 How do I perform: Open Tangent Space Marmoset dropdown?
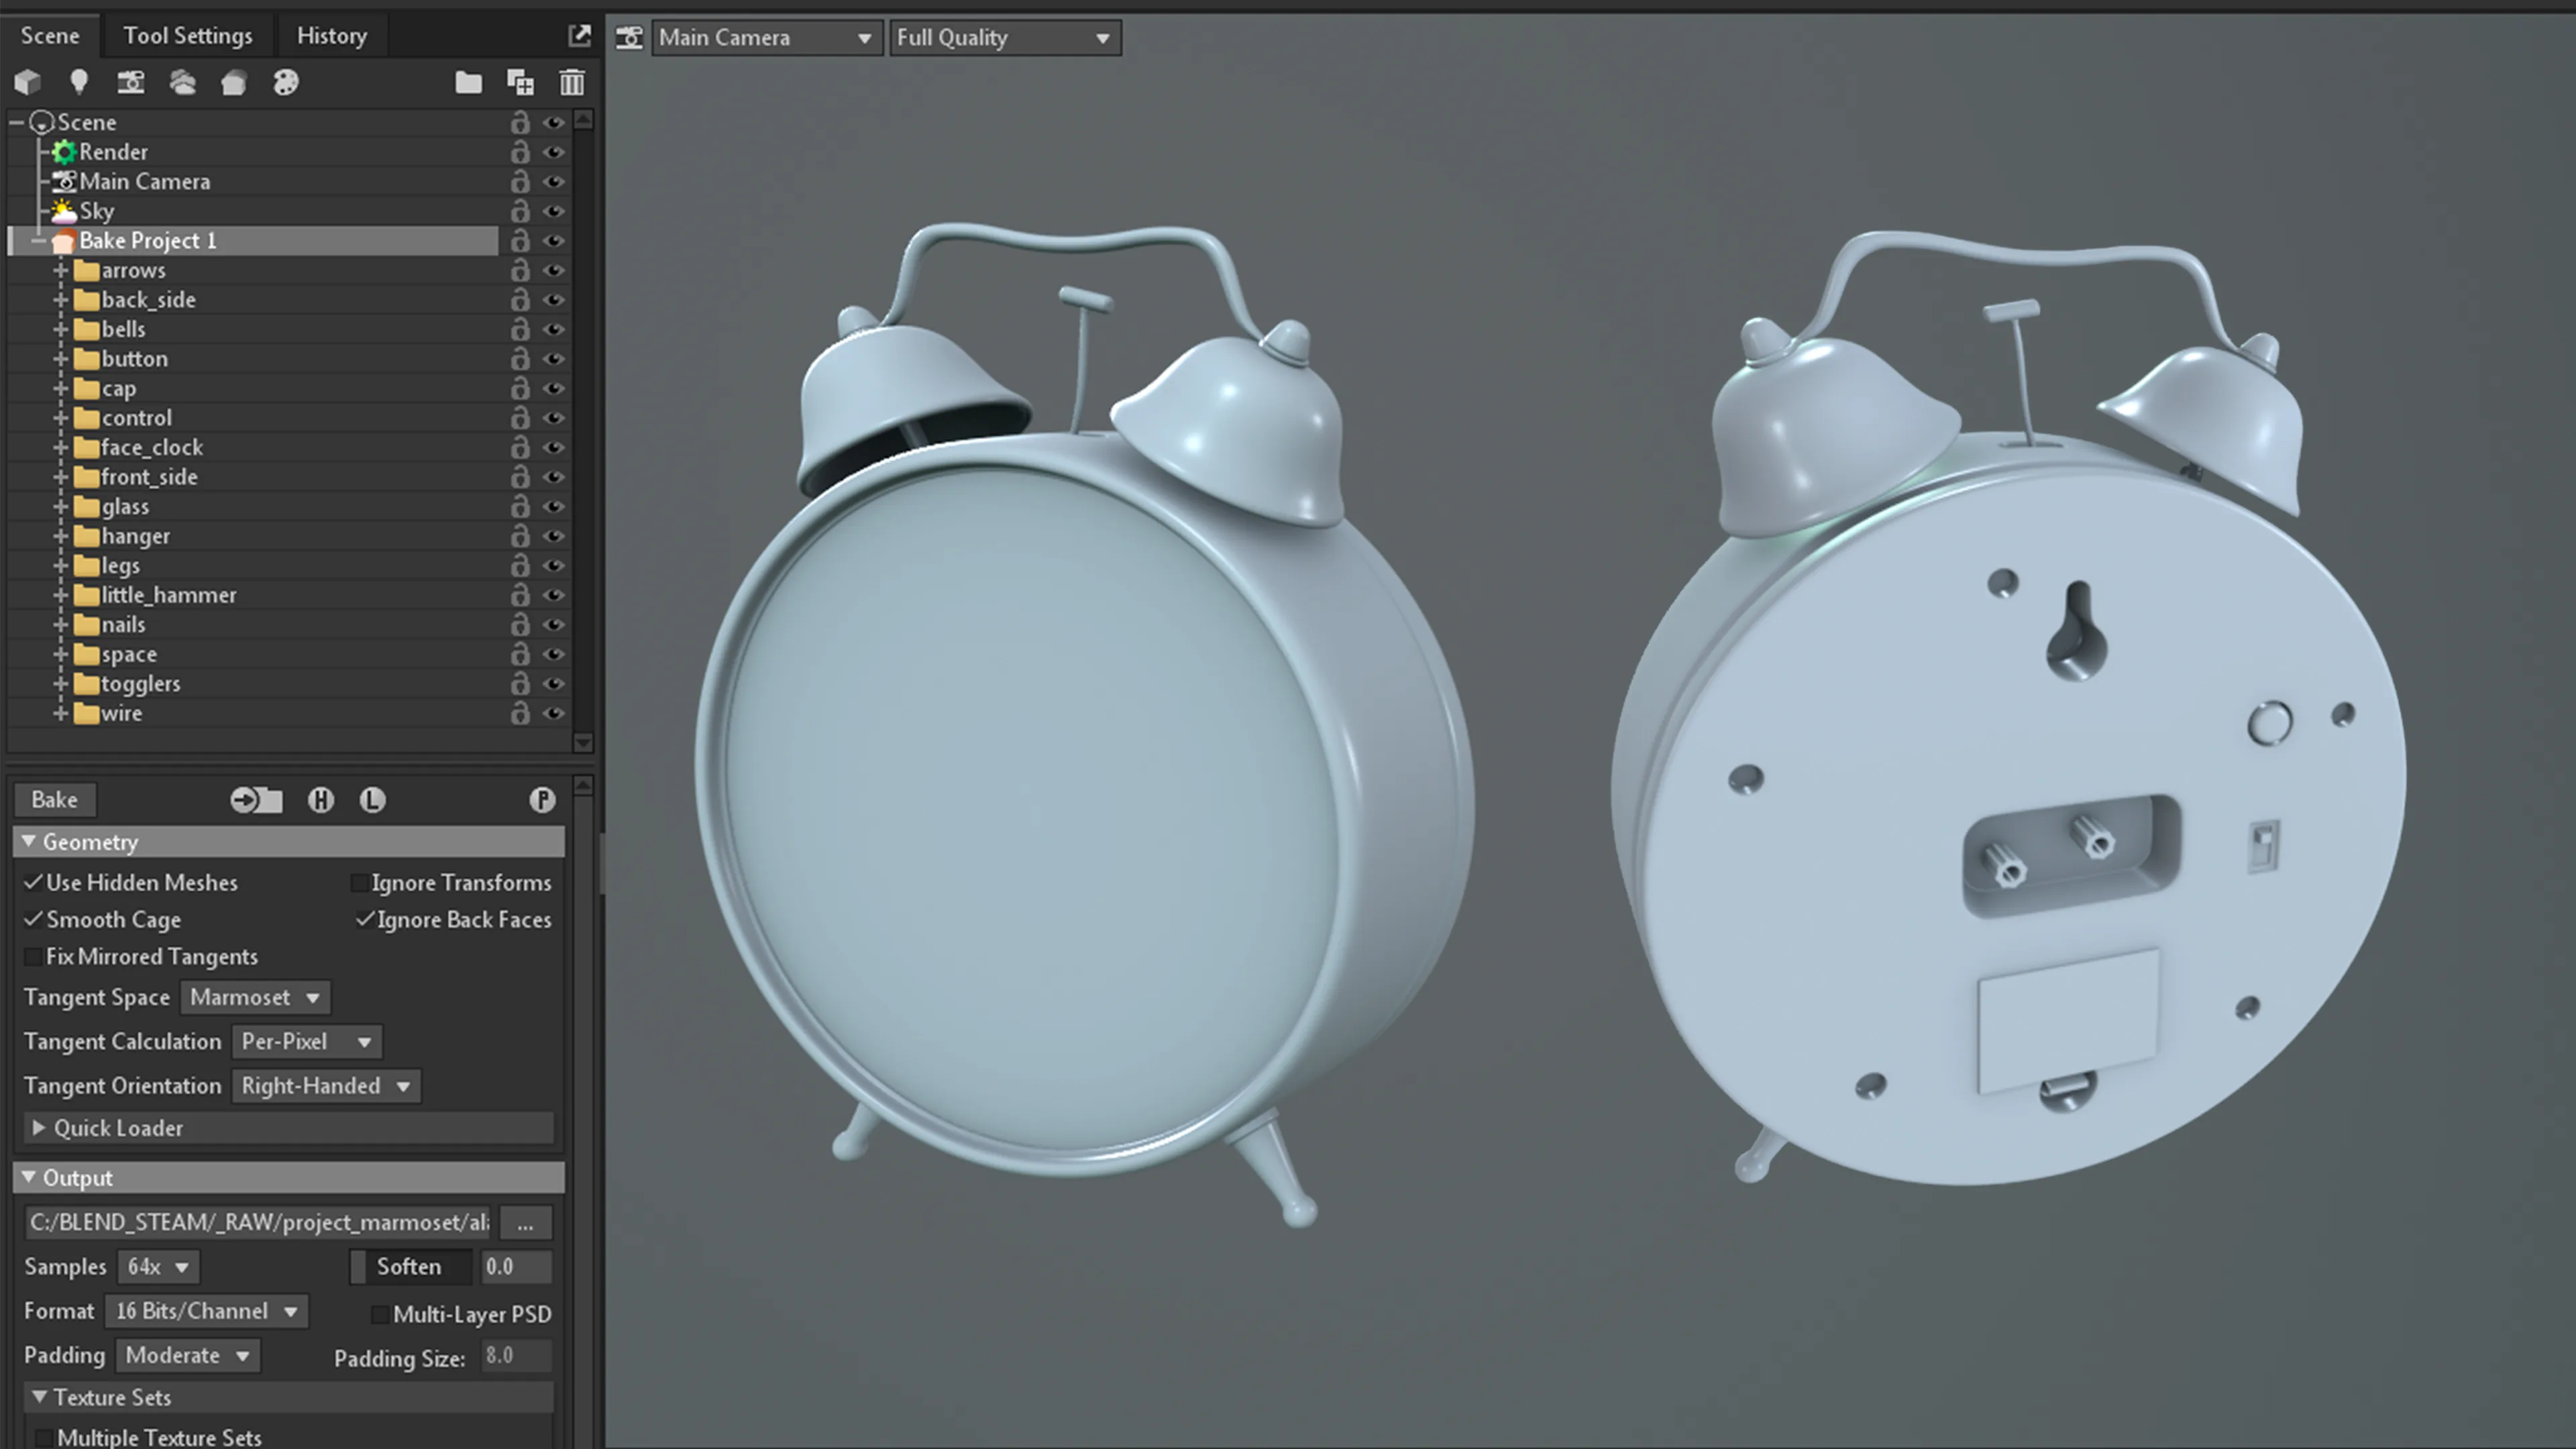(255, 997)
